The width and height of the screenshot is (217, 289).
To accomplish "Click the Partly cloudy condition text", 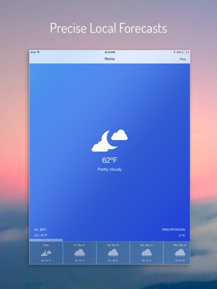I will click(x=110, y=169).
